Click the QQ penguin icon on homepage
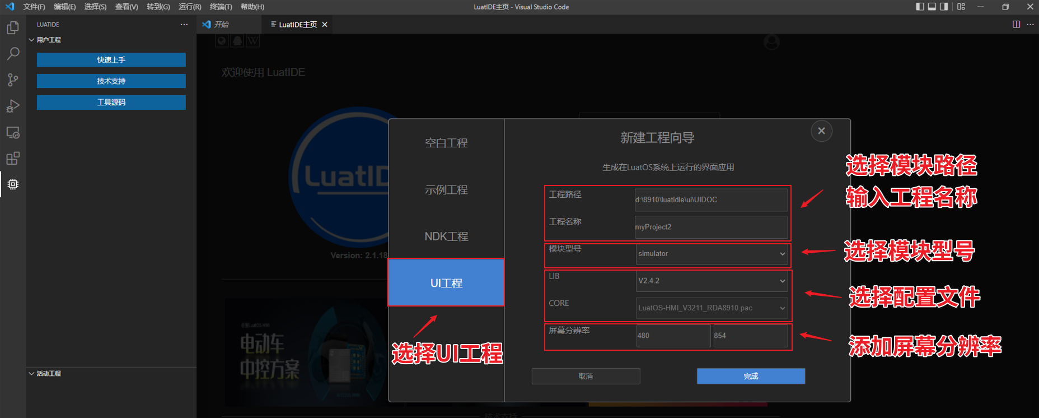 click(237, 41)
